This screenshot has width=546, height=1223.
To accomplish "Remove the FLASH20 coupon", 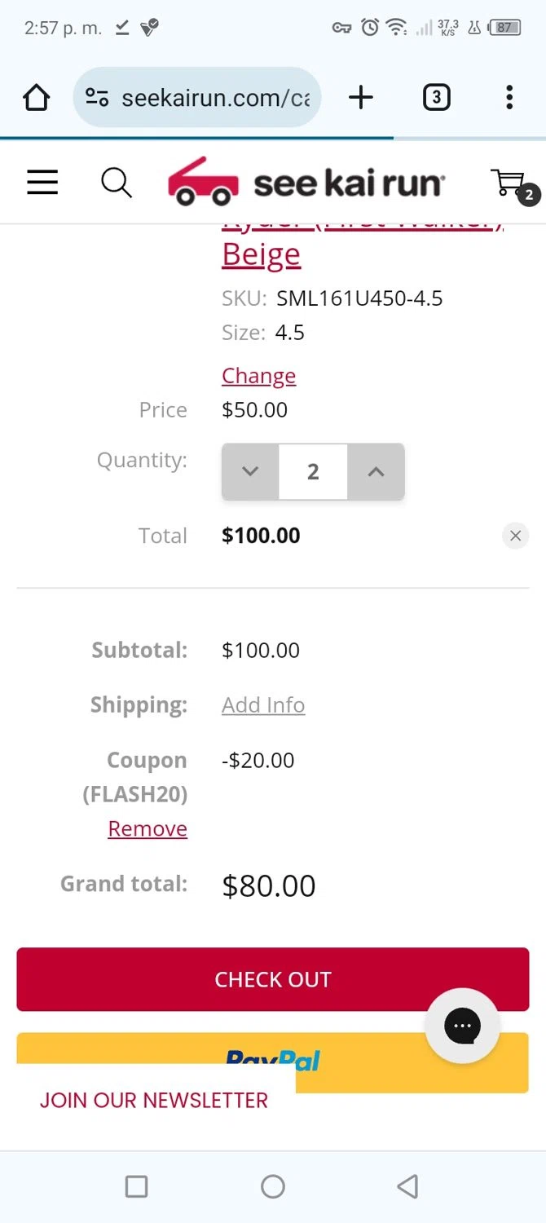I will [148, 828].
